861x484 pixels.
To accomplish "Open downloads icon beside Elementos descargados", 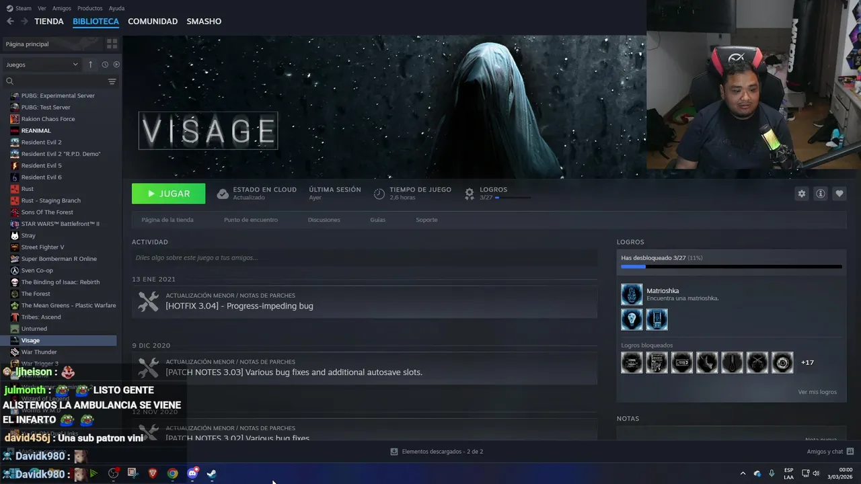I will pyautogui.click(x=394, y=452).
